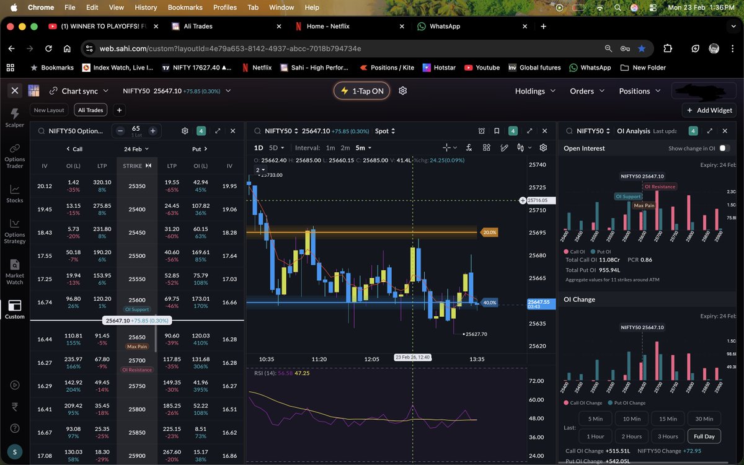
Task: Open the chart's fx indicators menu
Action: point(469,148)
